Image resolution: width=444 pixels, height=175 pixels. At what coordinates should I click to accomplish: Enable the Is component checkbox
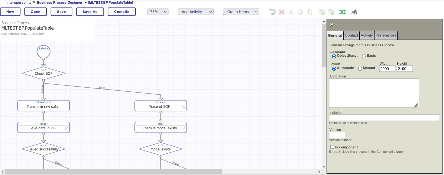[332, 147]
